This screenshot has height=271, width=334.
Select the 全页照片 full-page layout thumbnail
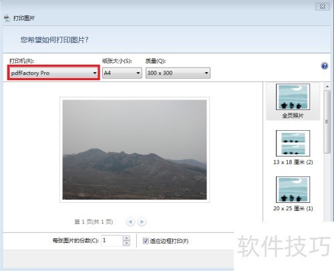click(x=293, y=101)
